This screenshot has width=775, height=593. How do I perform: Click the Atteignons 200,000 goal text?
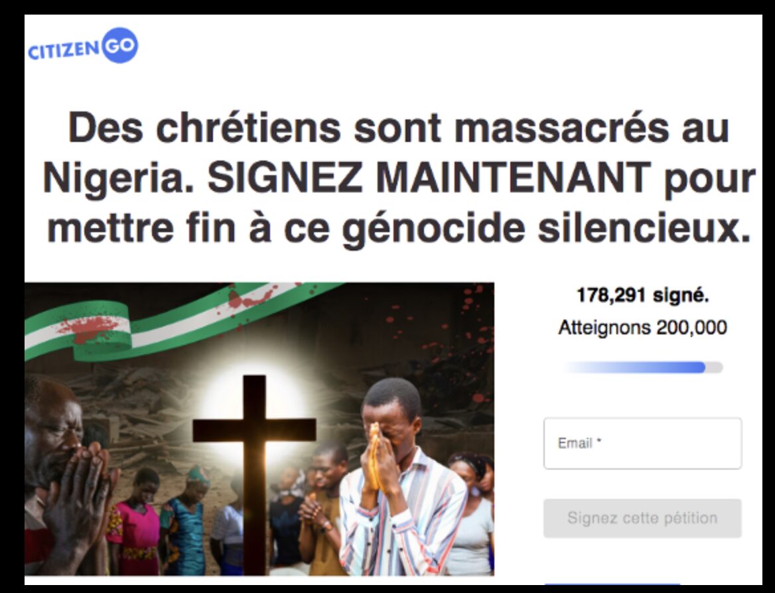[x=642, y=327]
